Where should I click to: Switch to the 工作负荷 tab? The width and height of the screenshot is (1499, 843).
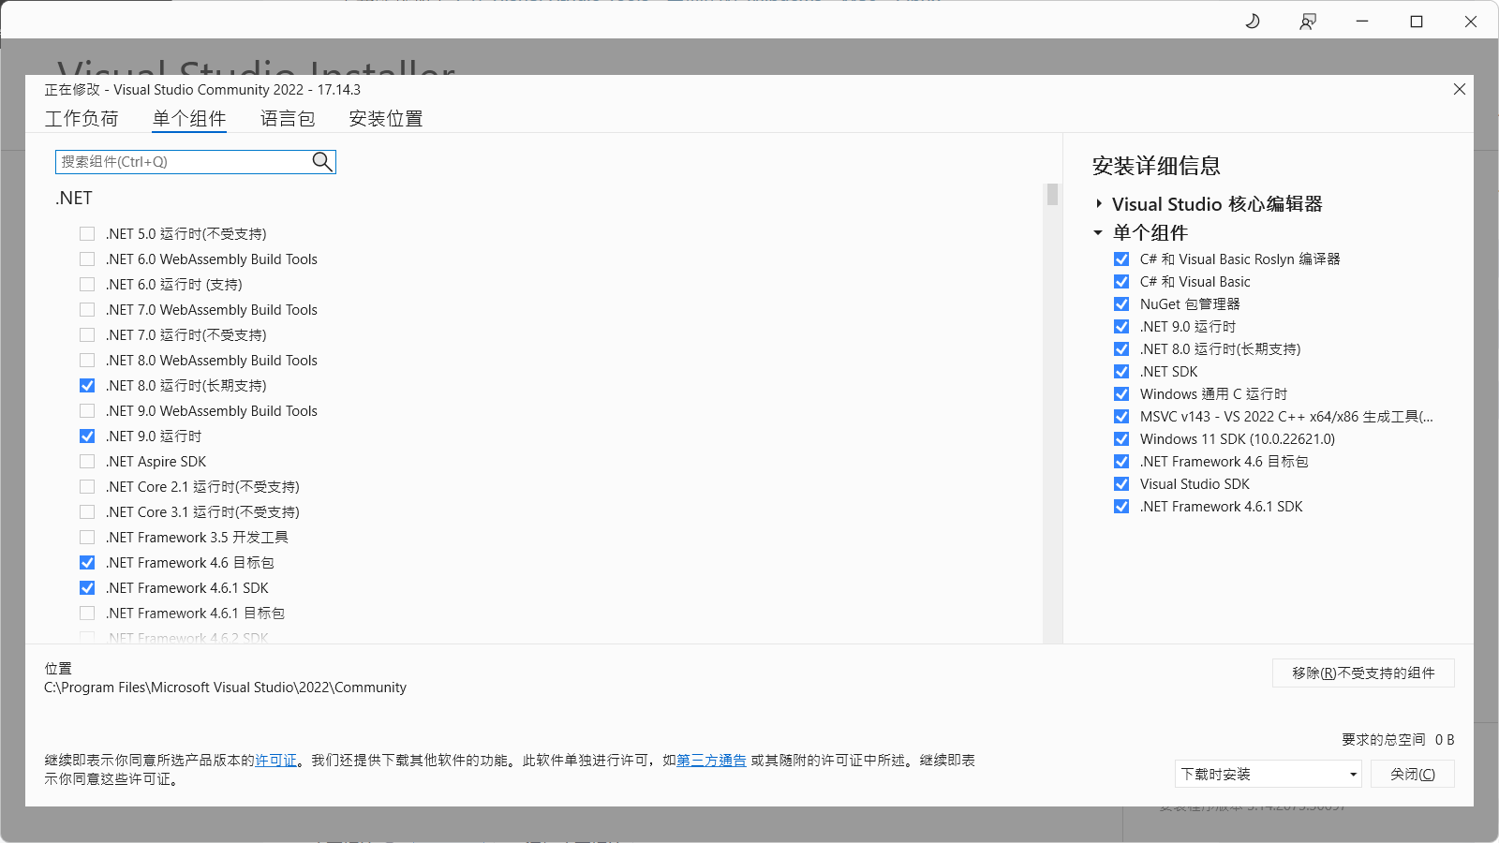[82, 119]
